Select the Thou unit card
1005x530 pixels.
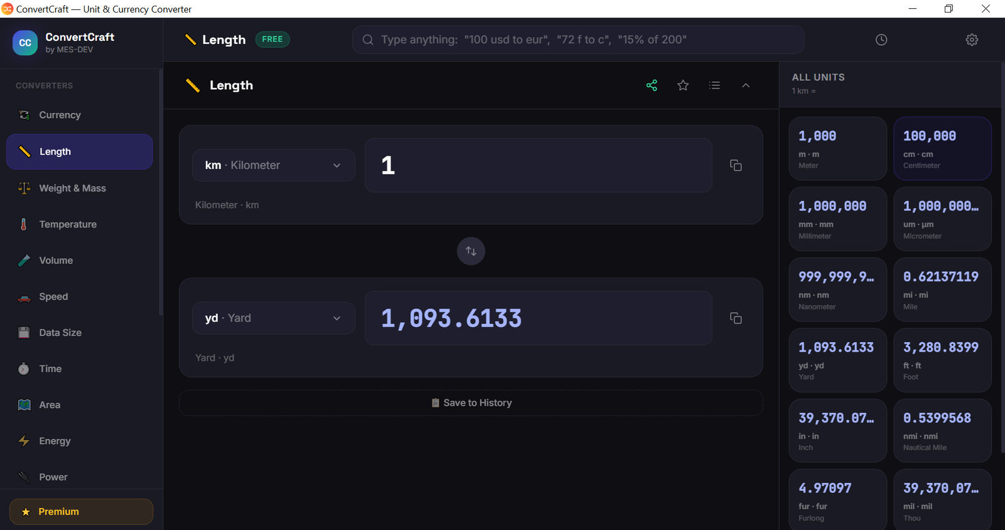point(943,500)
